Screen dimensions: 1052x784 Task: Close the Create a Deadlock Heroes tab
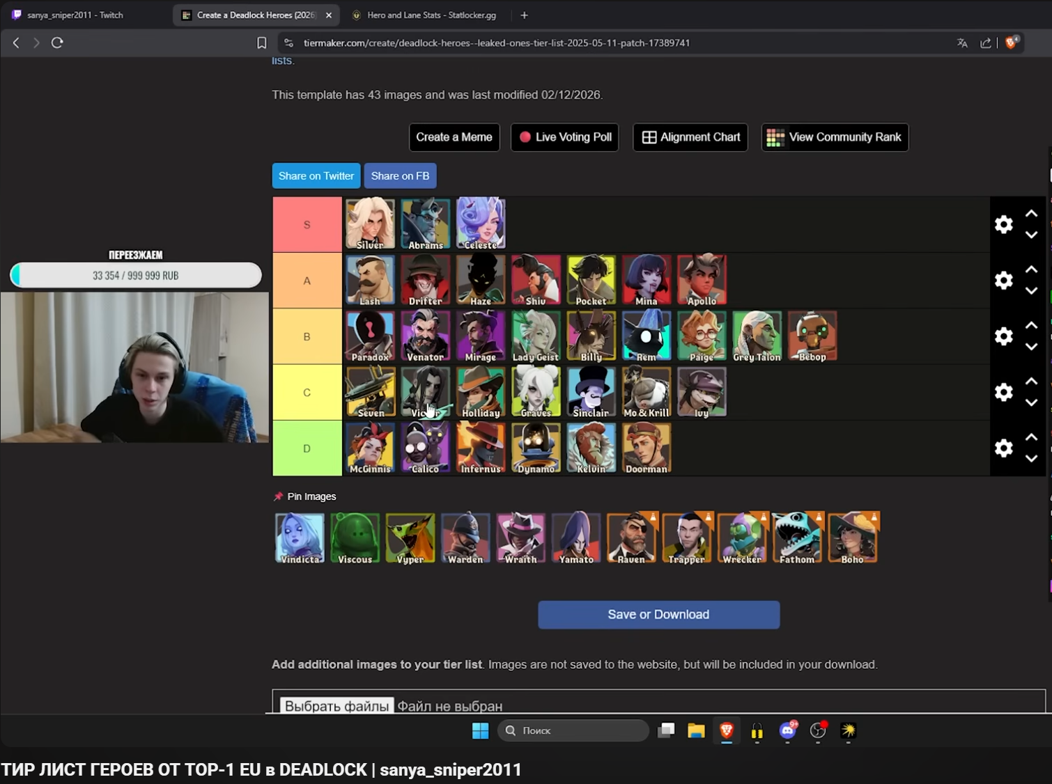(x=329, y=15)
